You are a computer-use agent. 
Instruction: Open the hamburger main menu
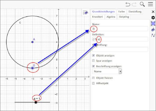pyautogui.click(x=150, y=4)
